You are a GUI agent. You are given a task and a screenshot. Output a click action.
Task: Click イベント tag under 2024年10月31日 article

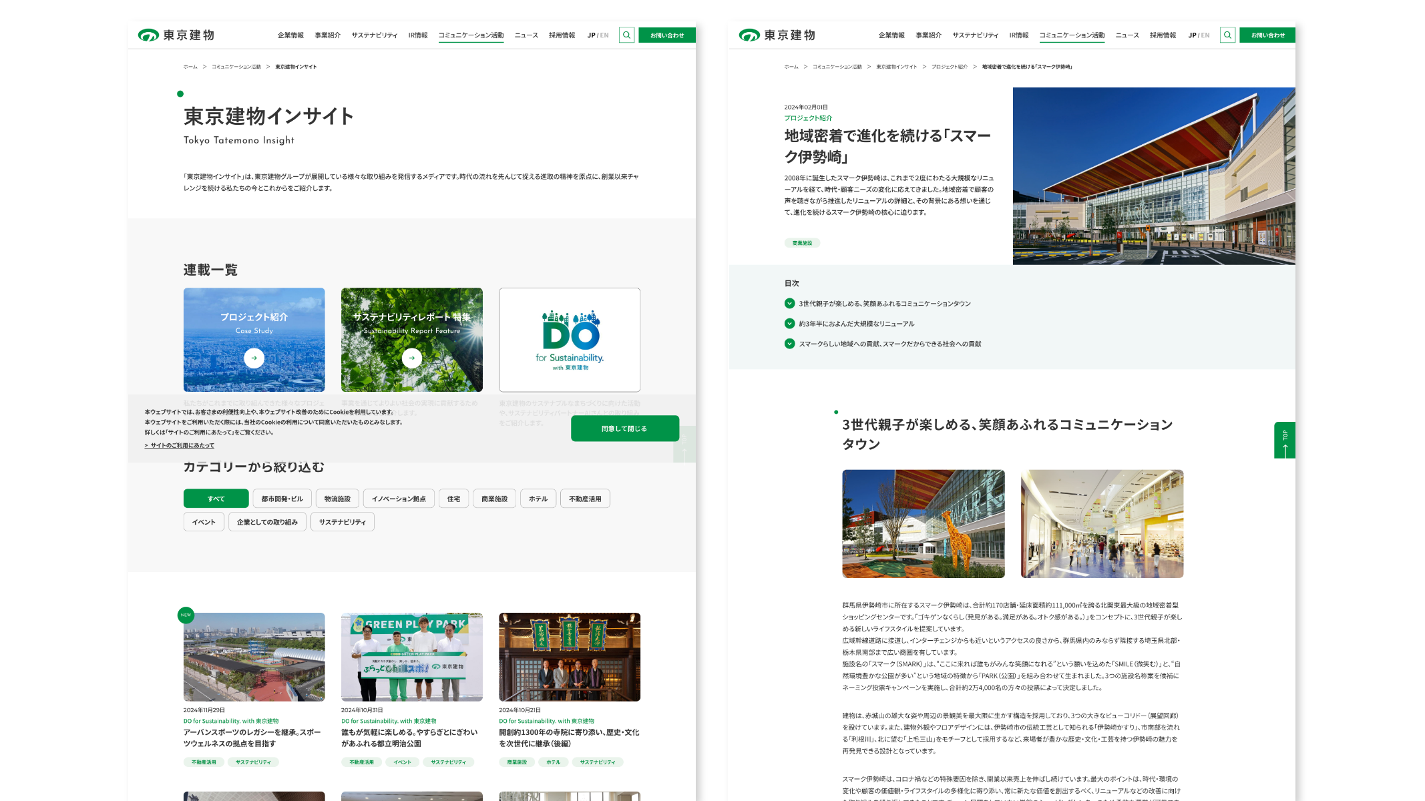402,762
